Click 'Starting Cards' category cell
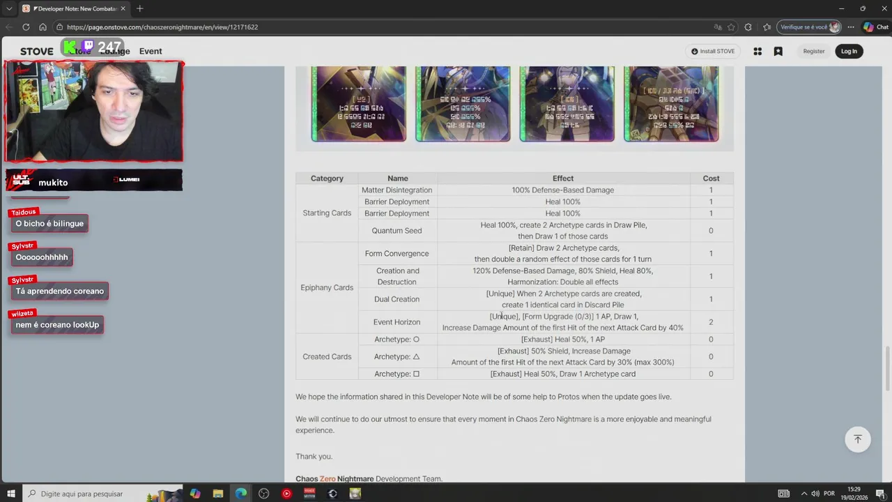This screenshot has height=502, width=892. click(x=327, y=213)
